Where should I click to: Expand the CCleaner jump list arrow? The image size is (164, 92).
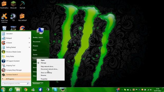[29, 43]
